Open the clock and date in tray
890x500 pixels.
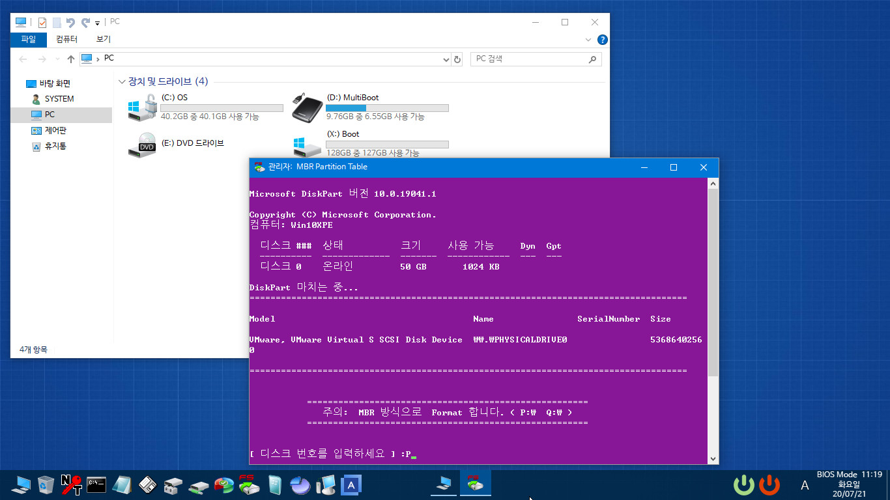[850, 484]
